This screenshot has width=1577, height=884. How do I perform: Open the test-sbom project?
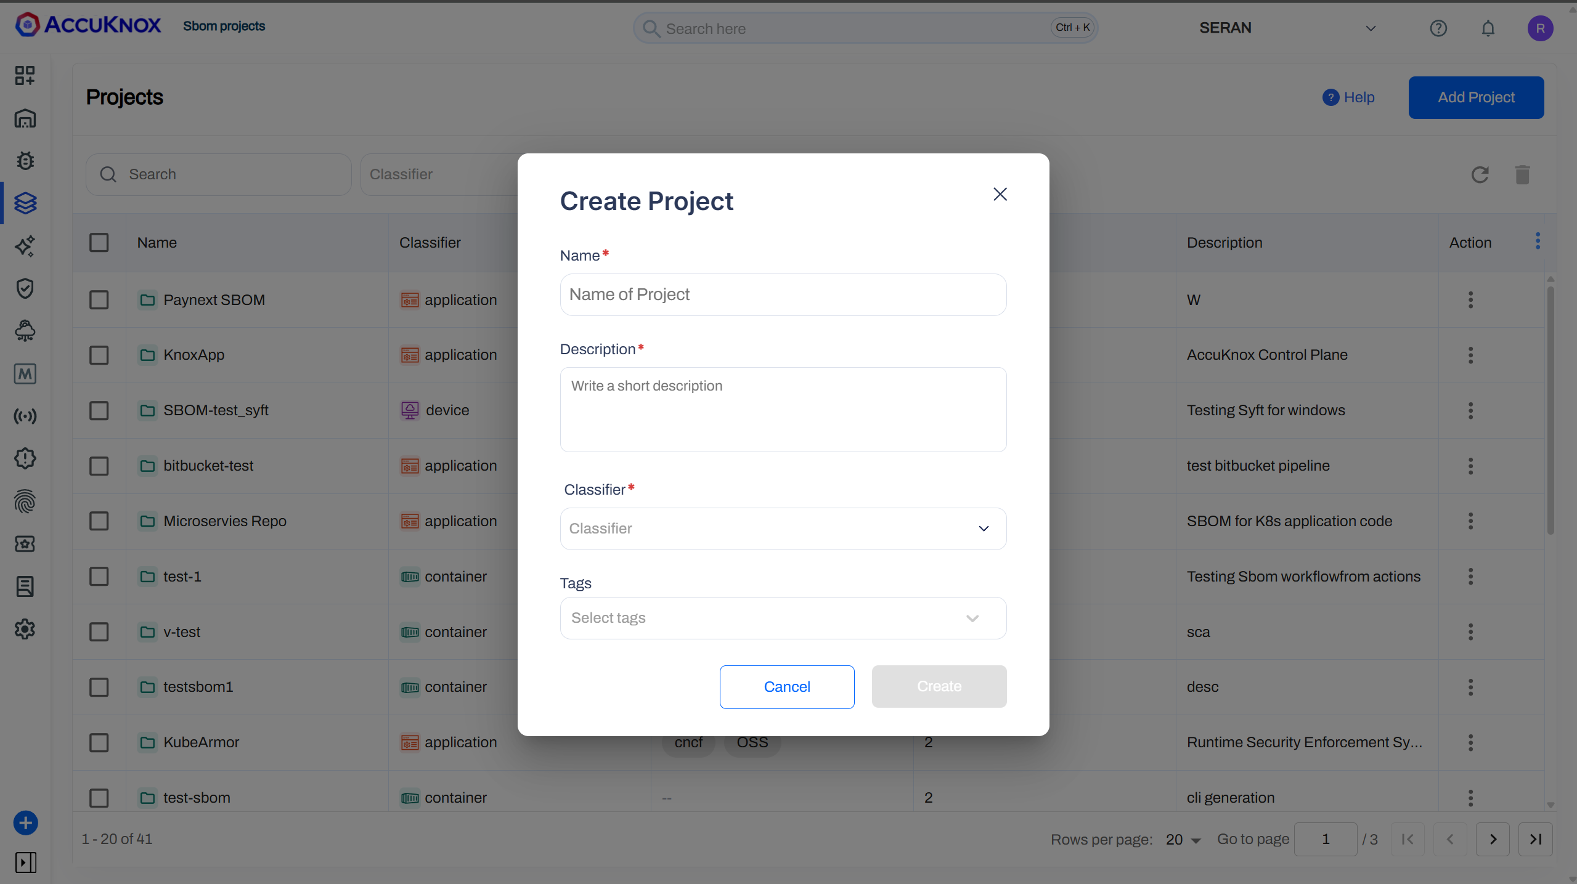[x=197, y=798]
